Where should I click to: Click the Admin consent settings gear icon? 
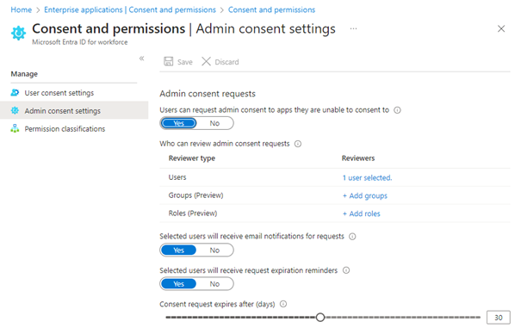(15, 111)
